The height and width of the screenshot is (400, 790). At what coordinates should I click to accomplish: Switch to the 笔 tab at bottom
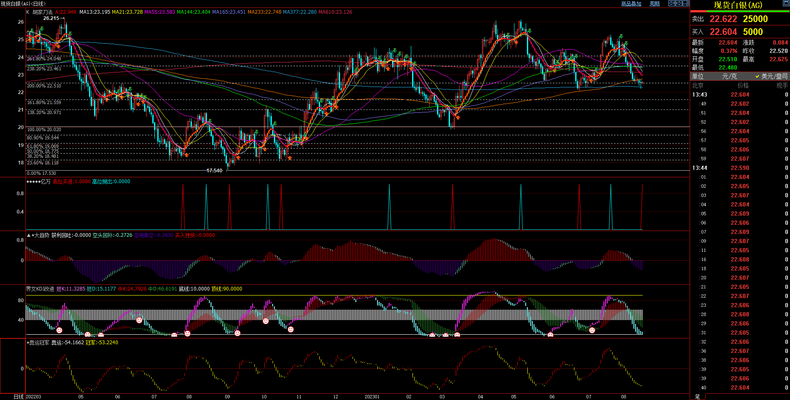pos(698,397)
